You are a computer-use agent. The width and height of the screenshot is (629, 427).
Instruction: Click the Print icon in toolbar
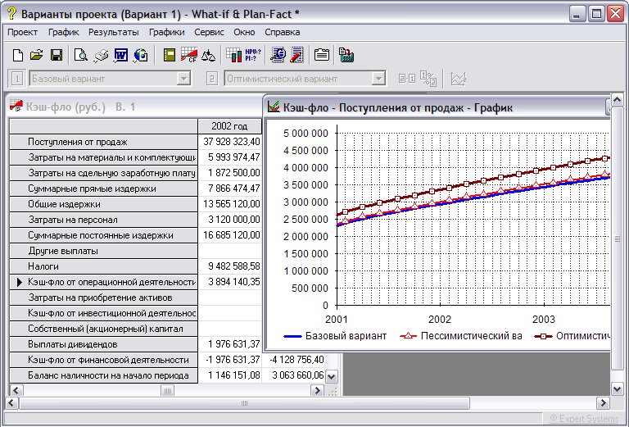tap(101, 55)
